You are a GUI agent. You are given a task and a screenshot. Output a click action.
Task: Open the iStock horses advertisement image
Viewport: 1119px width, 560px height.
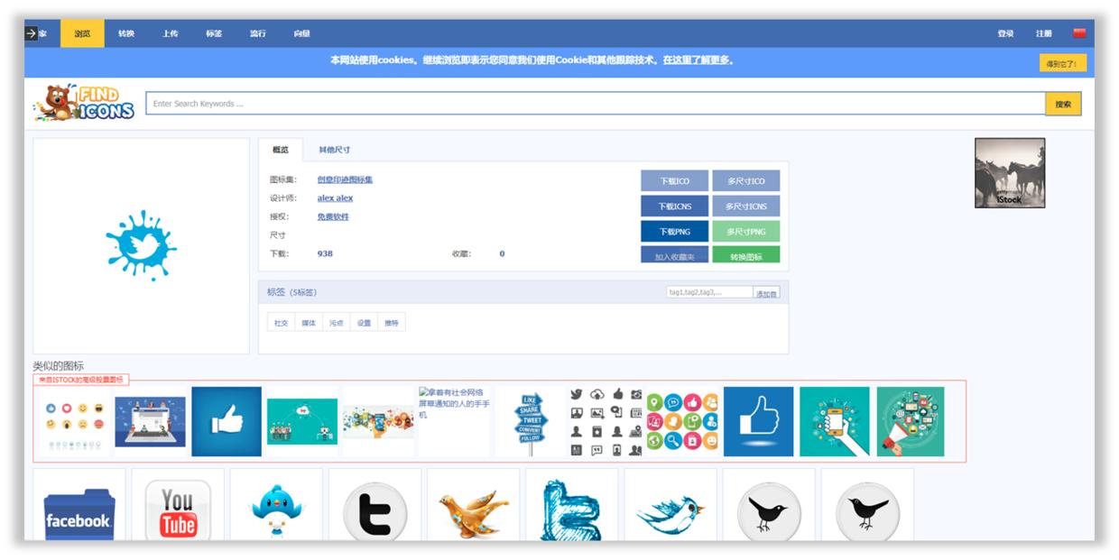[1010, 173]
